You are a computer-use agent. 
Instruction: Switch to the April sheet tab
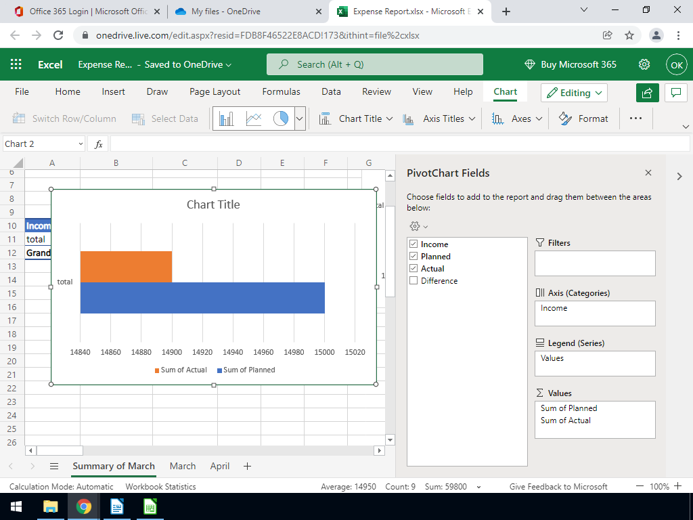(219, 466)
